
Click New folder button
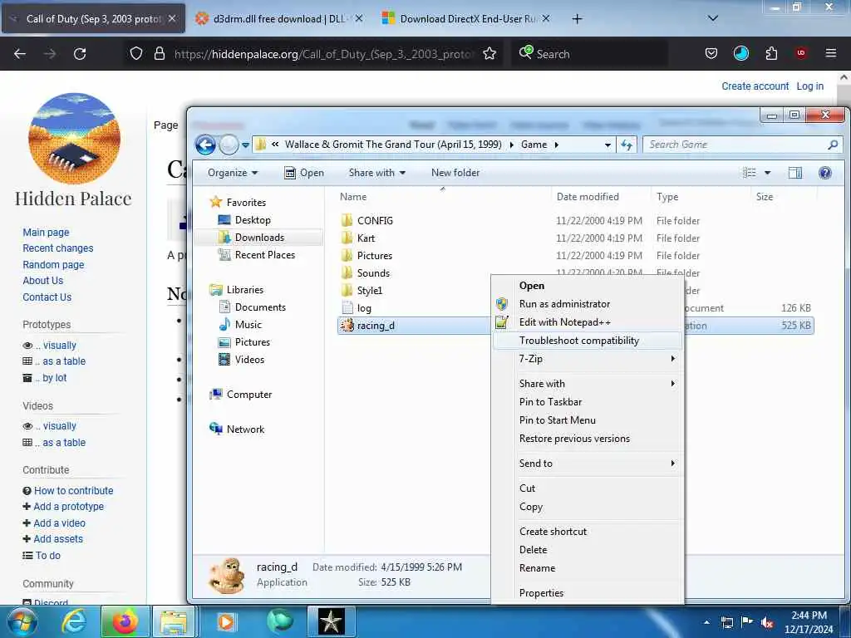tap(455, 173)
